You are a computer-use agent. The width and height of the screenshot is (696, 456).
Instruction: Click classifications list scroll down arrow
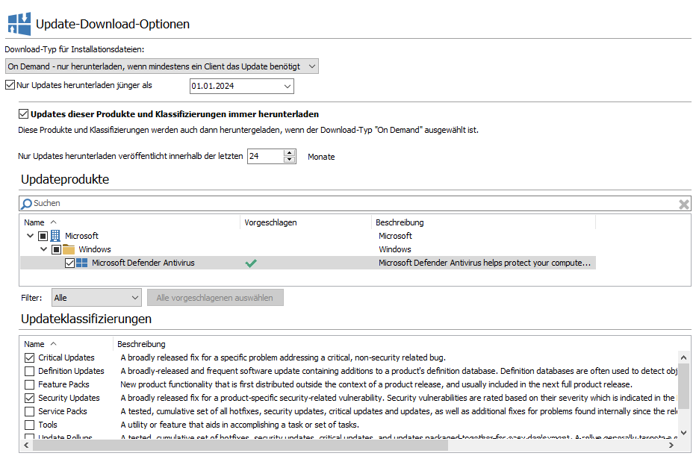pos(683,432)
